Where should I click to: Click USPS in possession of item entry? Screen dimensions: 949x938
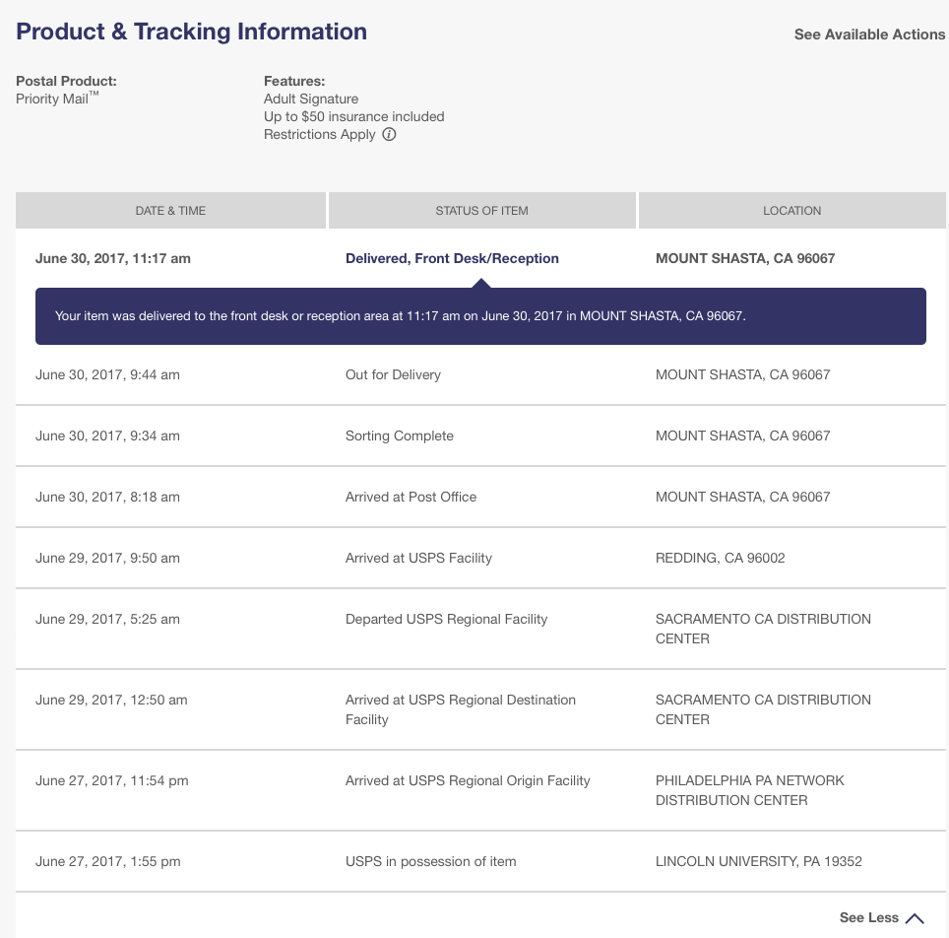coord(431,862)
